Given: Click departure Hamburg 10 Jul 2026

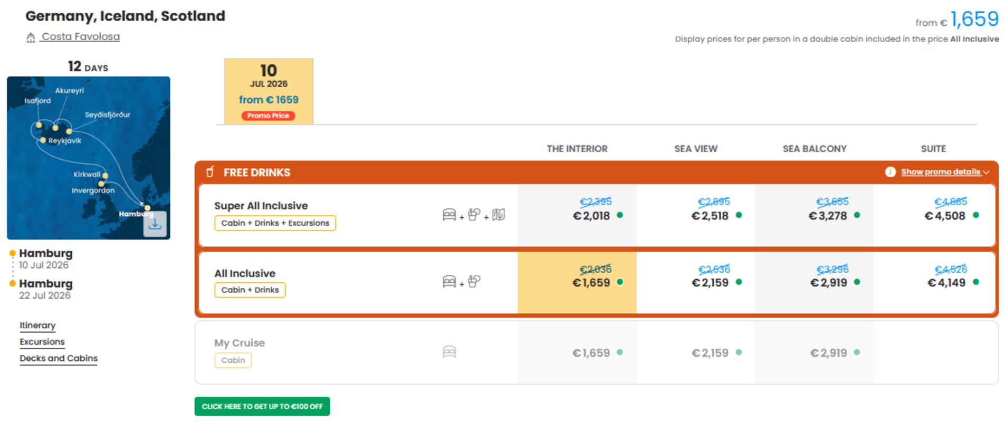Looking at the screenshot, I should click(45, 258).
